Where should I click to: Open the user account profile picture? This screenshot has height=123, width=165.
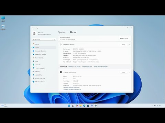click(x=34, y=33)
